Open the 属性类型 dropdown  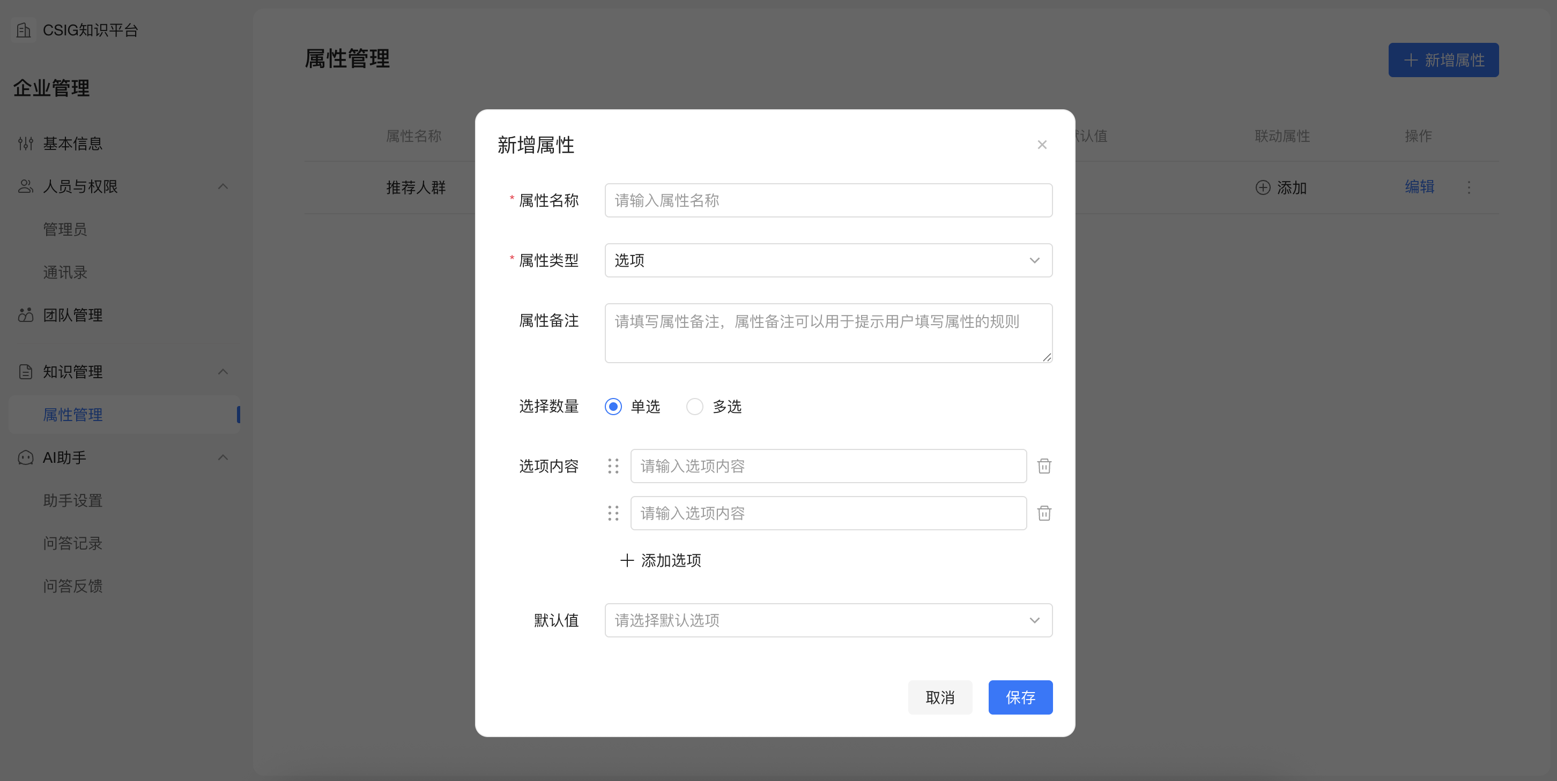(x=828, y=260)
